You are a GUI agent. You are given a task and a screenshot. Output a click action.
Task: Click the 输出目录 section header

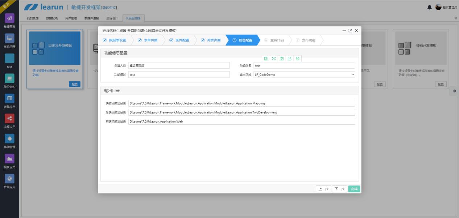(x=230, y=90)
